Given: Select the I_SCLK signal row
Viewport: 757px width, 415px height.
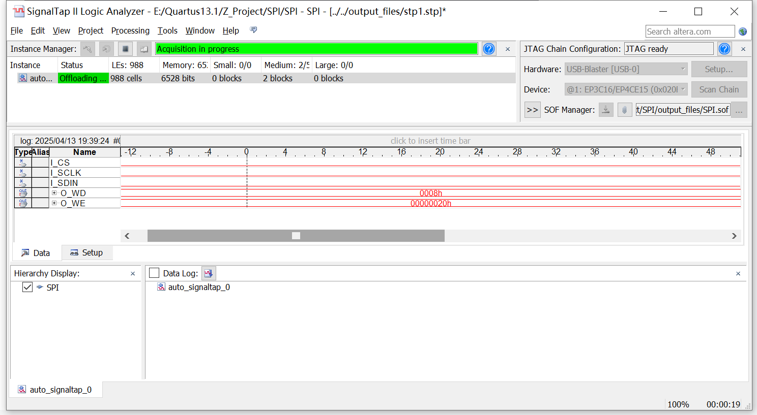Looking at the screenshot, I should click(x=66, y=173).
